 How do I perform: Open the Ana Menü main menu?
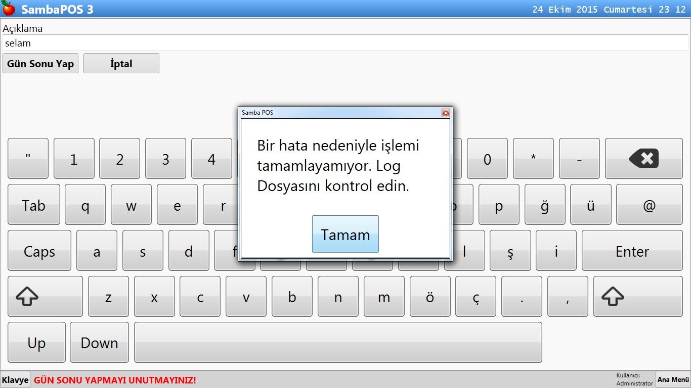point(673,379)
